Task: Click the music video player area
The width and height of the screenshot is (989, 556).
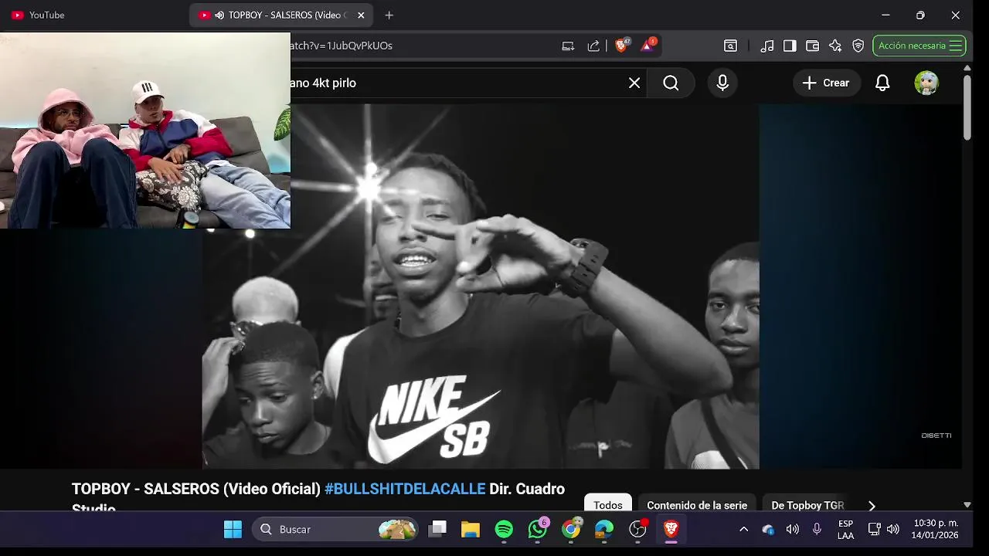Action: (x=481, y=286)
